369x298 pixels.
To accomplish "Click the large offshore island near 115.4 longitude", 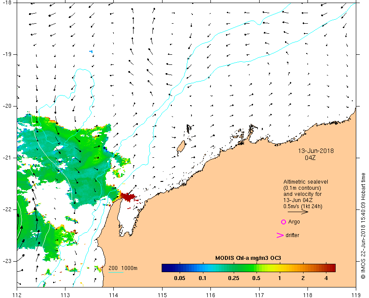I will tap(181, 147).
